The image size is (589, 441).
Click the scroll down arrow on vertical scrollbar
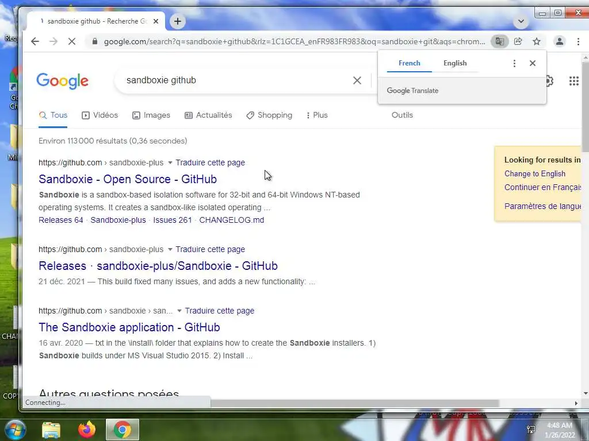click(585, 393)
